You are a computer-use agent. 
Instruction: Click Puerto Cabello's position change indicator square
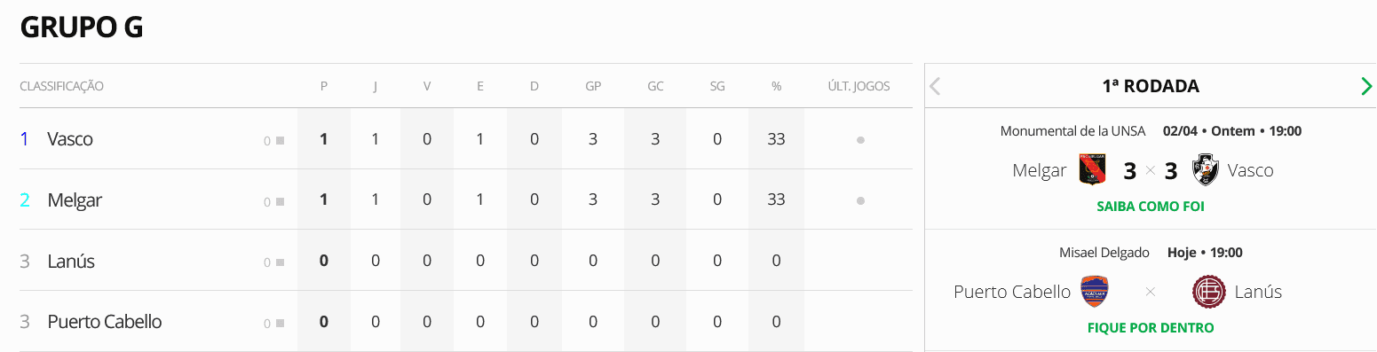coord(280,323)
